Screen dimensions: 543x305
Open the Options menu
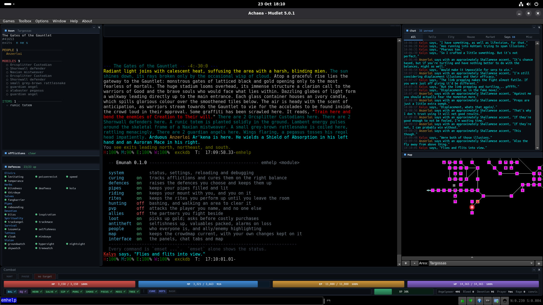(42, 21)
